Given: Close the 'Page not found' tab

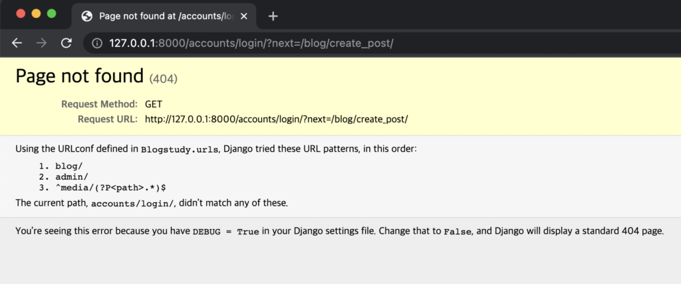Looking at the screenshot, I should pos(243,17).
